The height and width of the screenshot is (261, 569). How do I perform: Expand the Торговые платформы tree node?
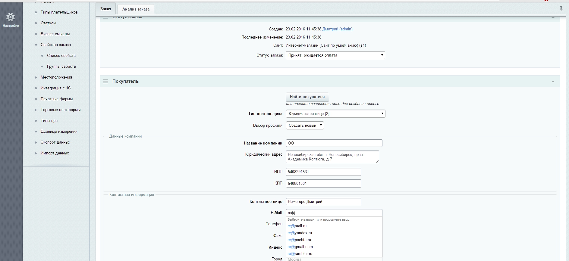click(36, 110)
